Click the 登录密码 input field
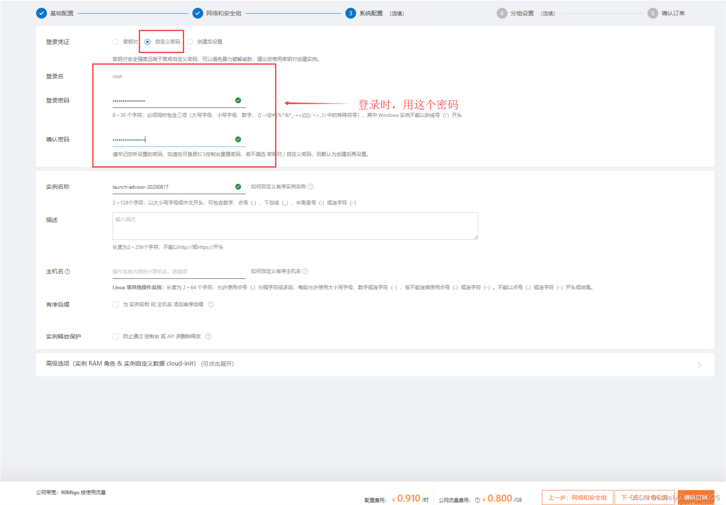726x505 pixels. [179, 100]
